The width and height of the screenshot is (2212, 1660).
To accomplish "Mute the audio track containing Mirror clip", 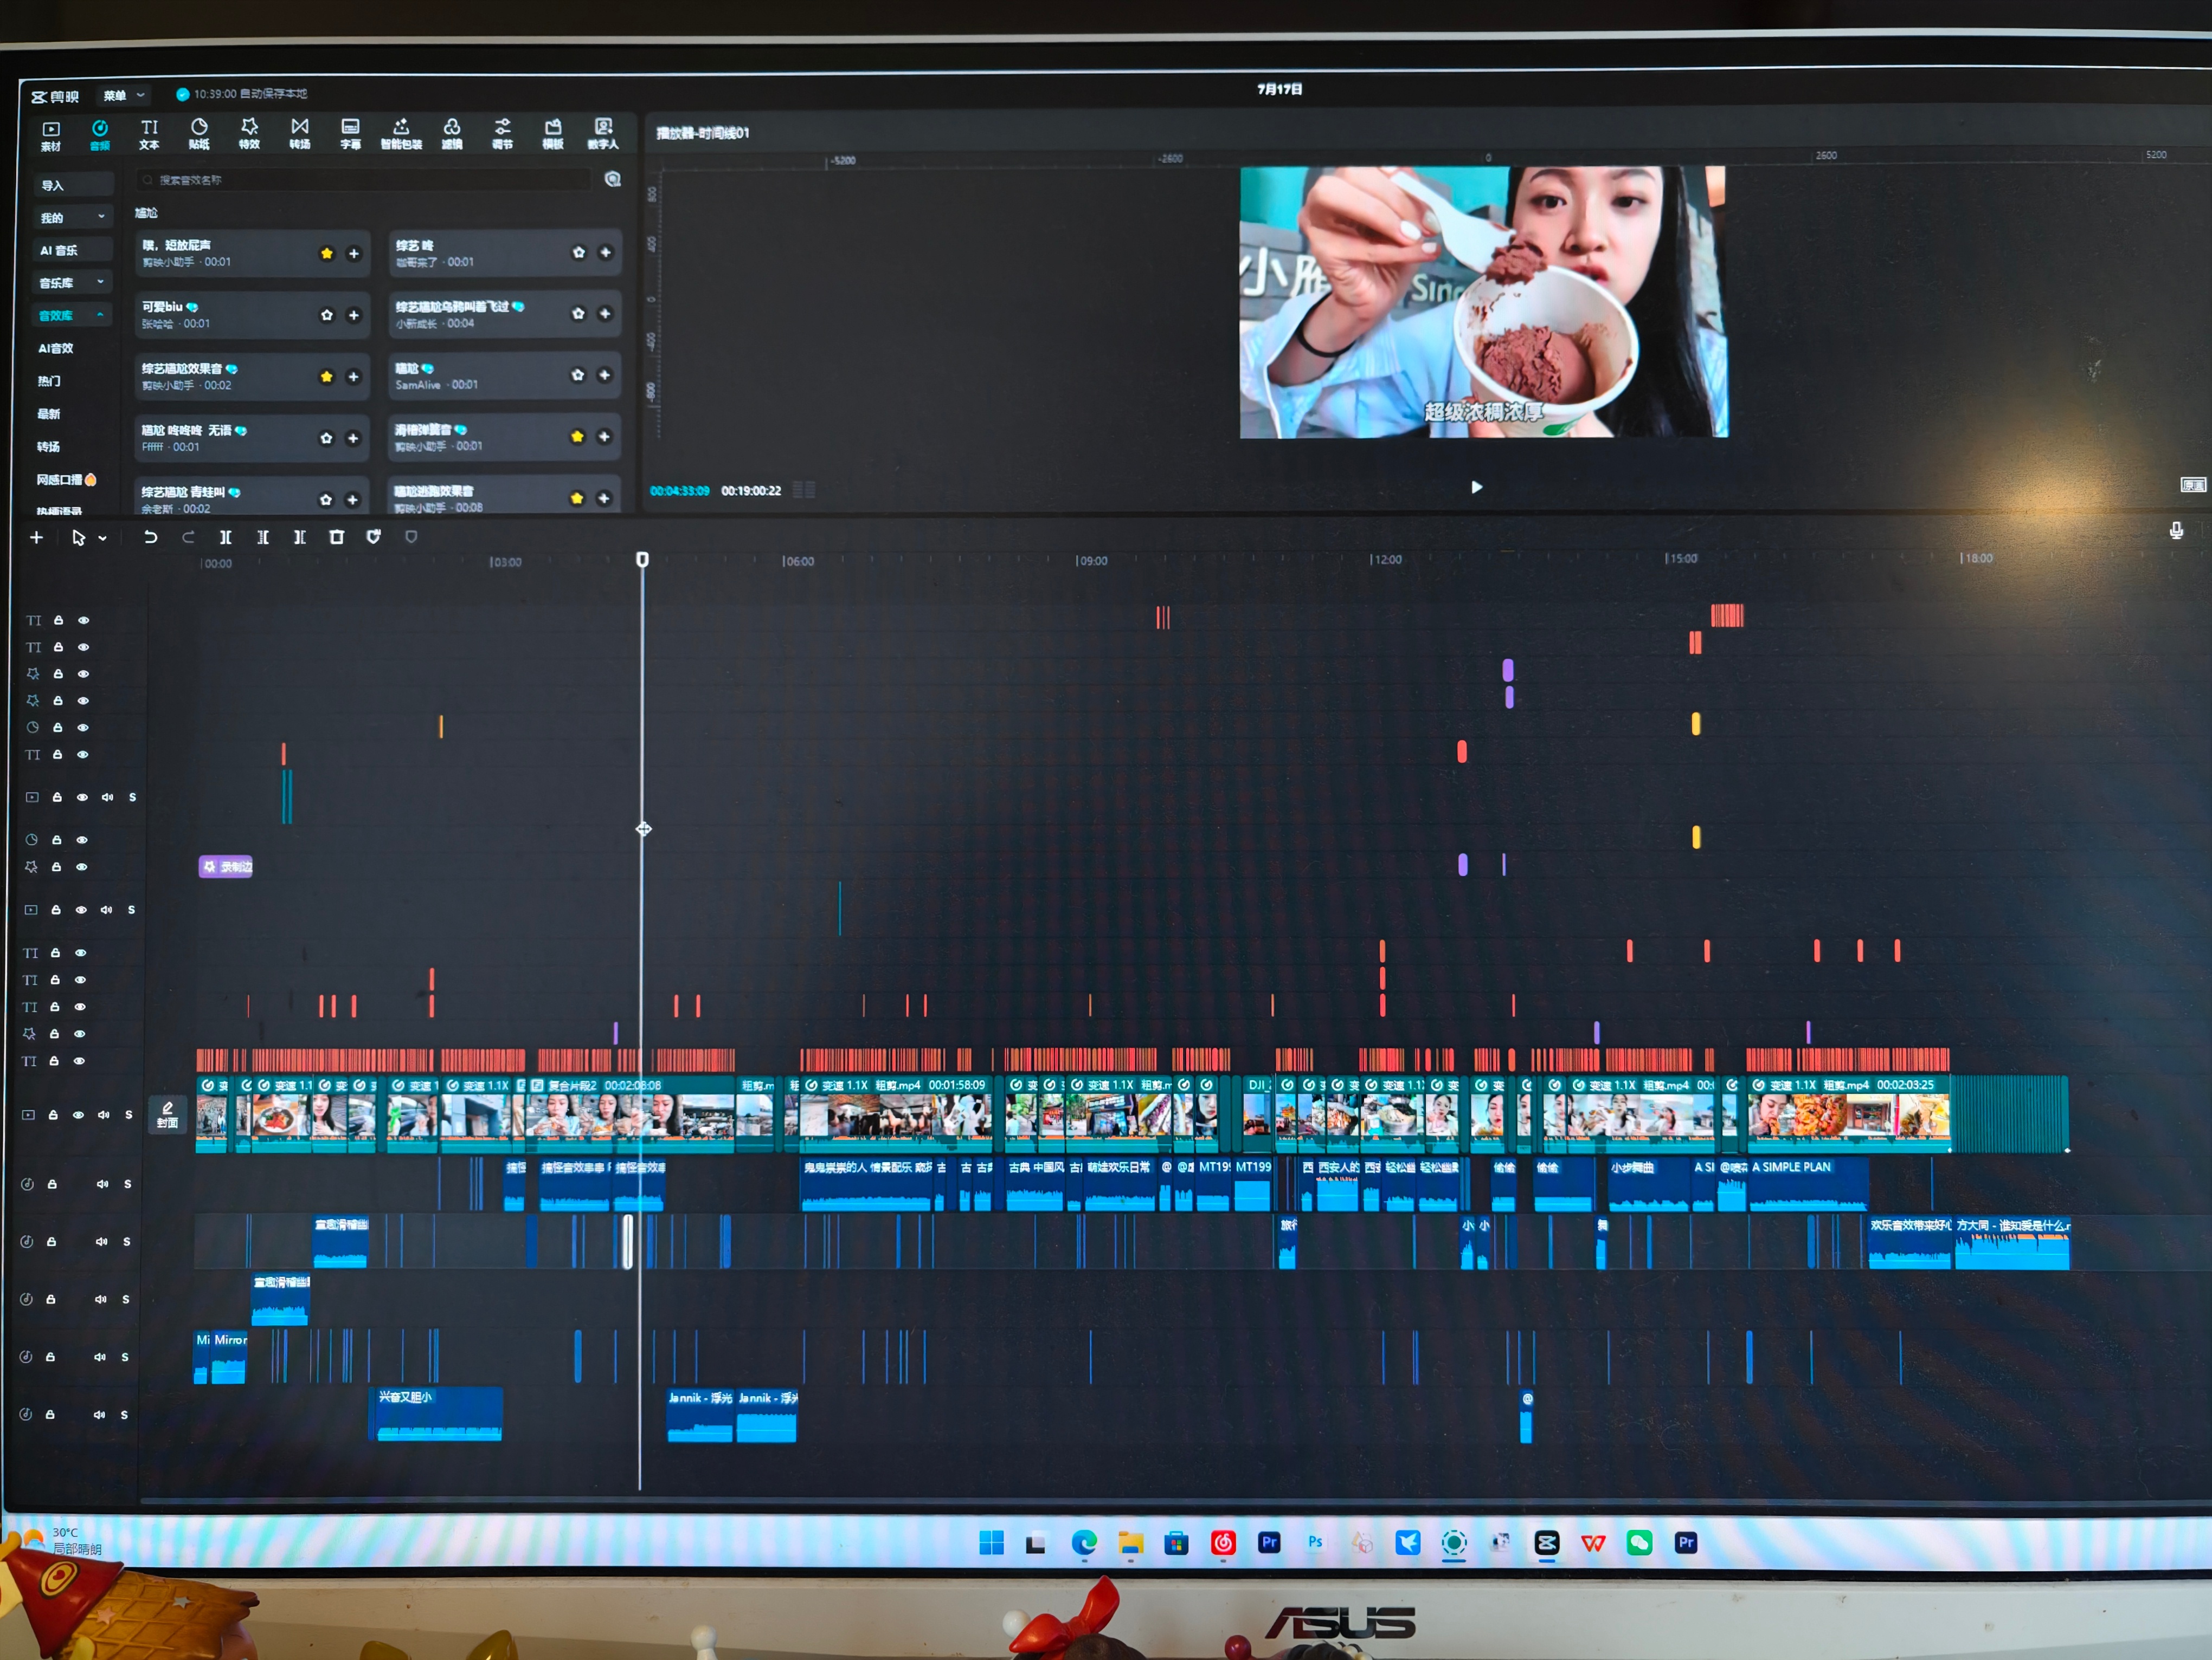I will 100,1356.
